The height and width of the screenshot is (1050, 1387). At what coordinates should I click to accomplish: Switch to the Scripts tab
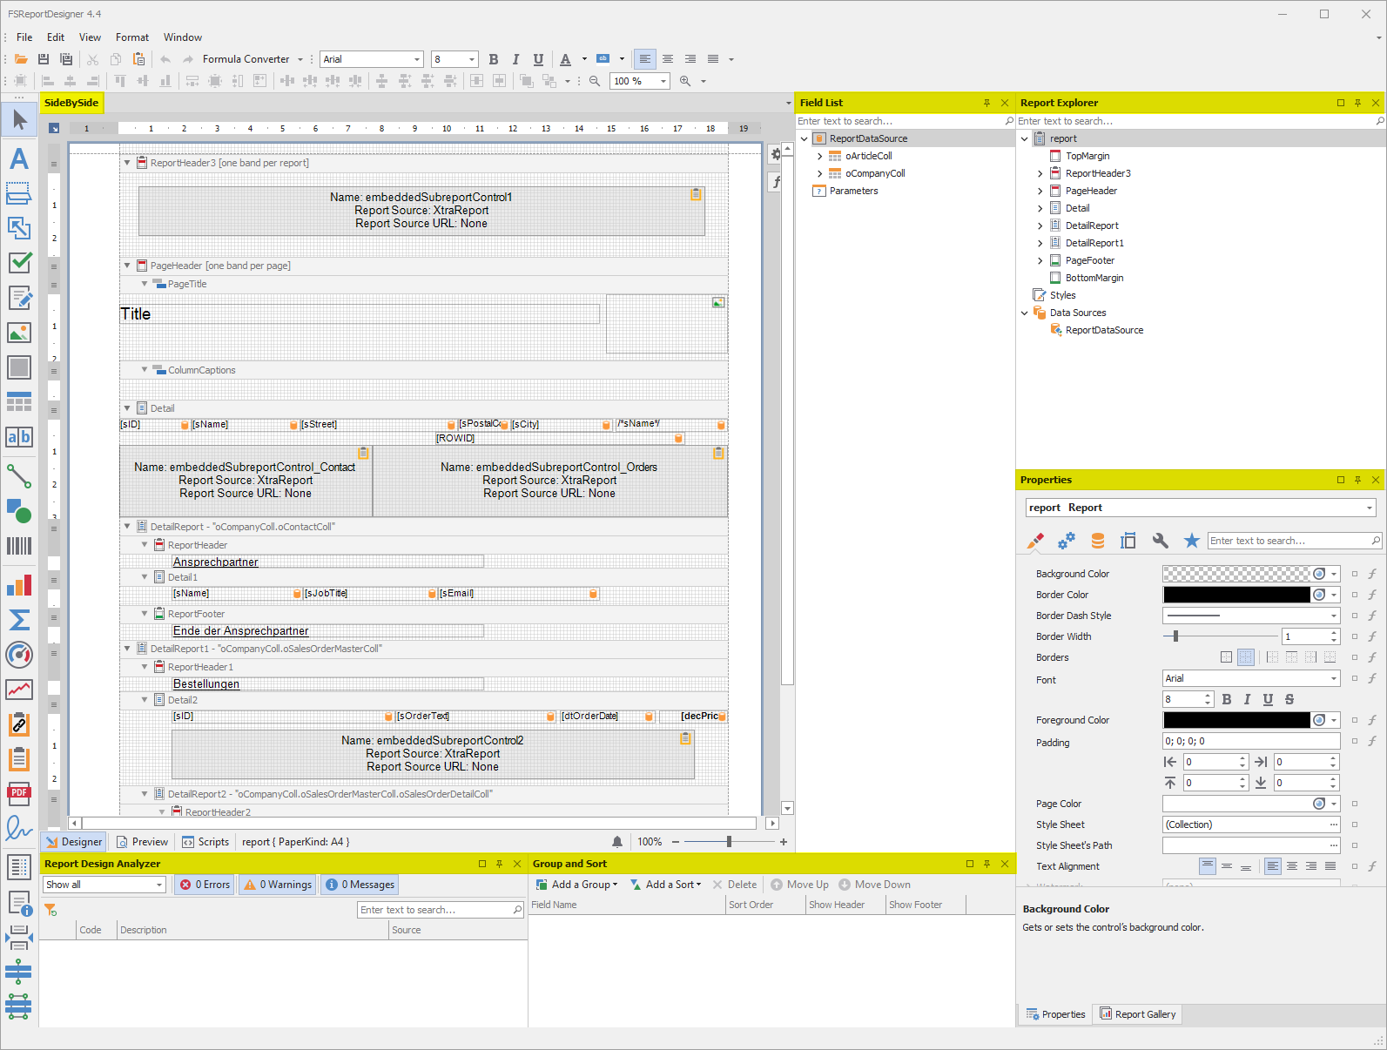[x=205, y=842]
